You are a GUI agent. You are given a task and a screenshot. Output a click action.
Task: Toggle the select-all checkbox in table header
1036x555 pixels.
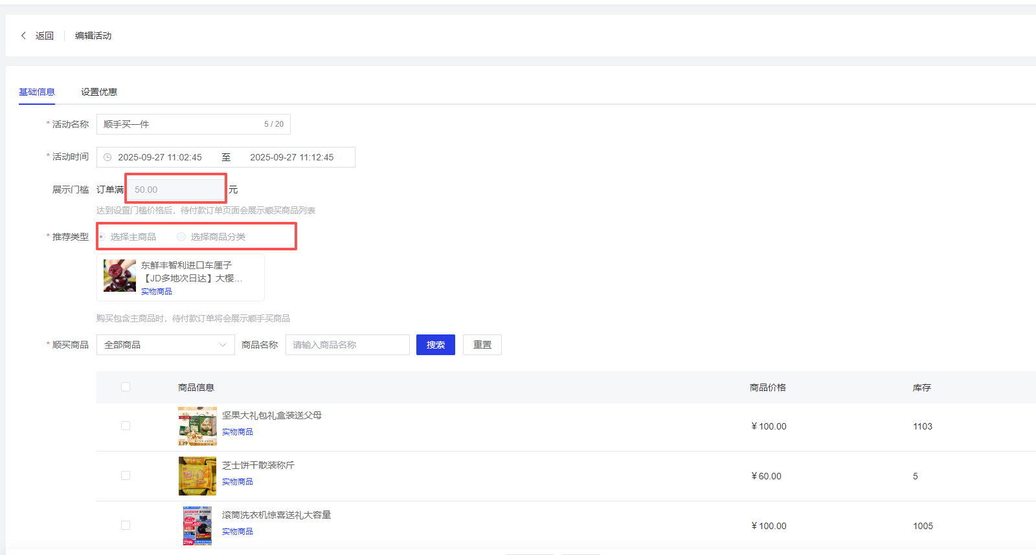pos(126,387)
